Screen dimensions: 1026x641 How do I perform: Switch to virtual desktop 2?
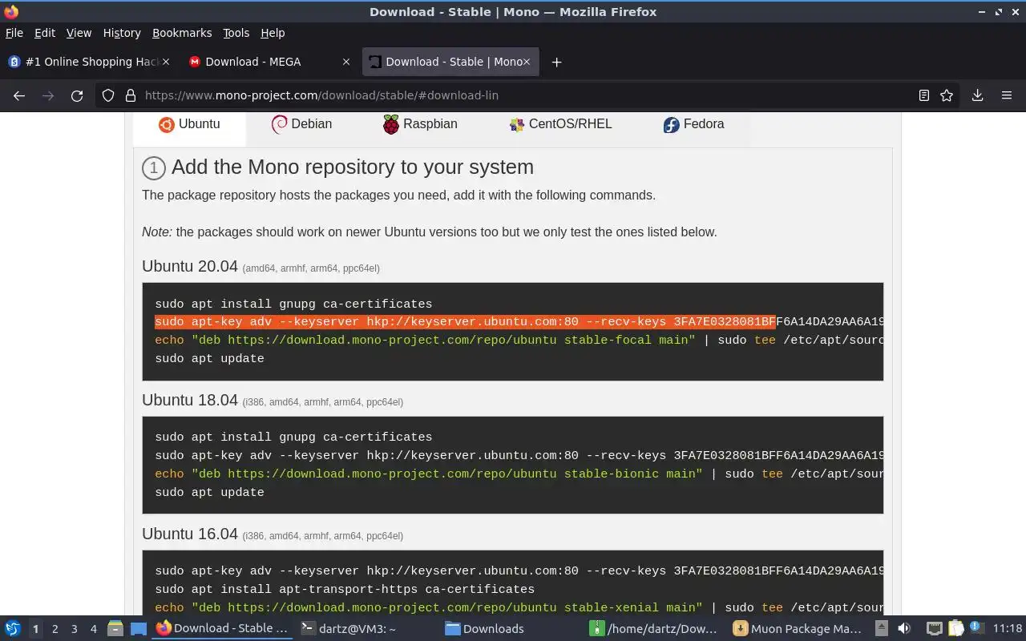55,629
